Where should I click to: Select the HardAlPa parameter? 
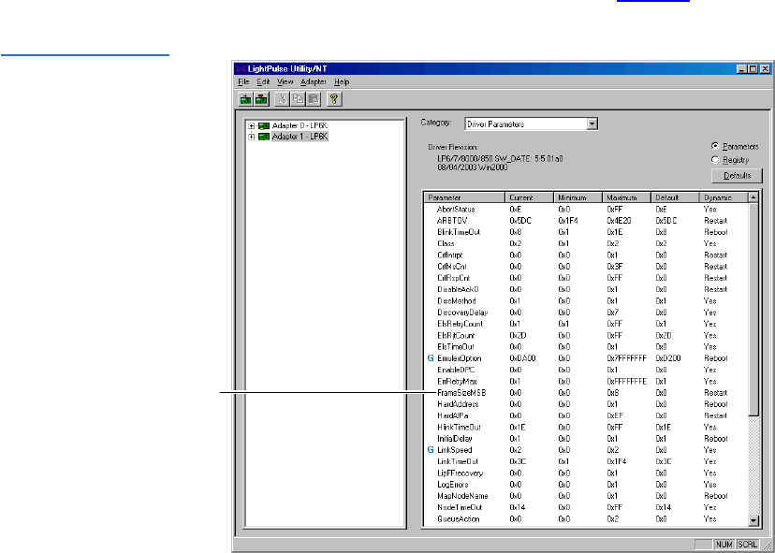[x=452, y=415]
